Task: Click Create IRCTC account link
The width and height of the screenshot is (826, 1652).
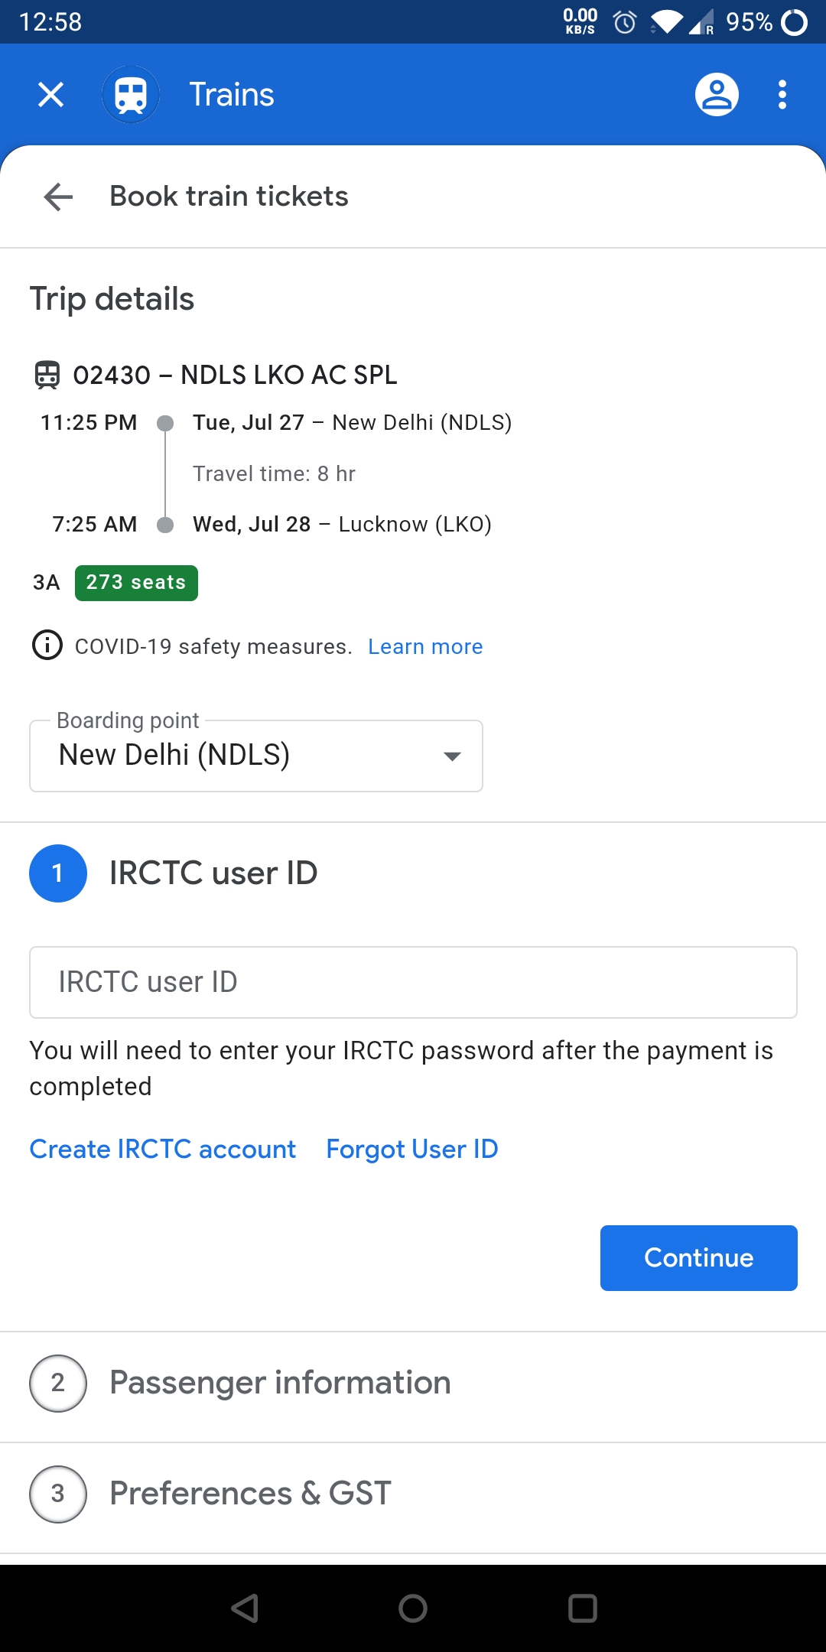Action: [x=163, y=1150]
